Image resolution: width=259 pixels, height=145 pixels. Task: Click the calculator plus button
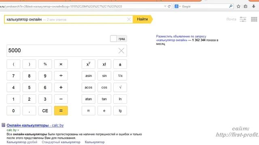coord(61,87)
